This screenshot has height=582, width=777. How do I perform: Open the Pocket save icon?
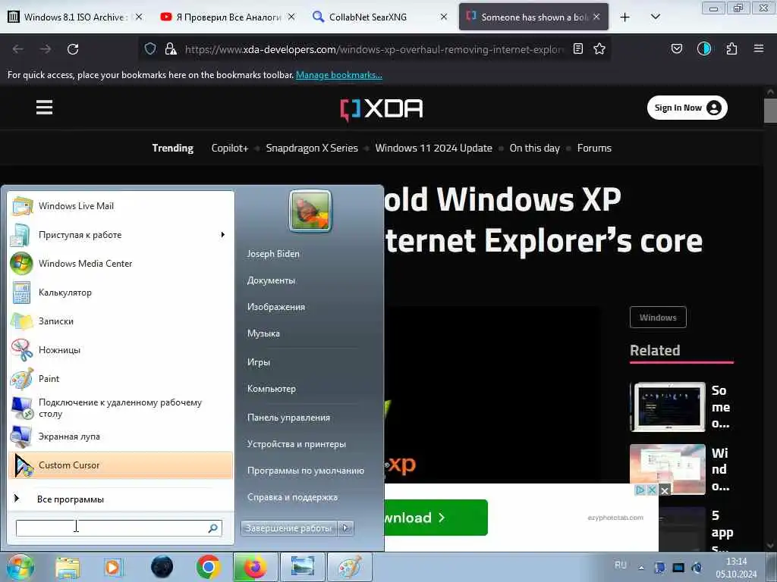[x=676, y=48]
